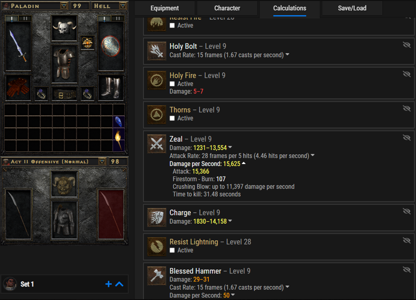Add a new set with plus button

(109, 284)
